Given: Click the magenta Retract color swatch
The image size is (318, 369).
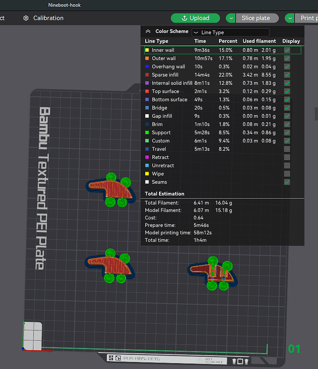Looking at the screenshot, I should pyautogui.click(x=147, y=157).
